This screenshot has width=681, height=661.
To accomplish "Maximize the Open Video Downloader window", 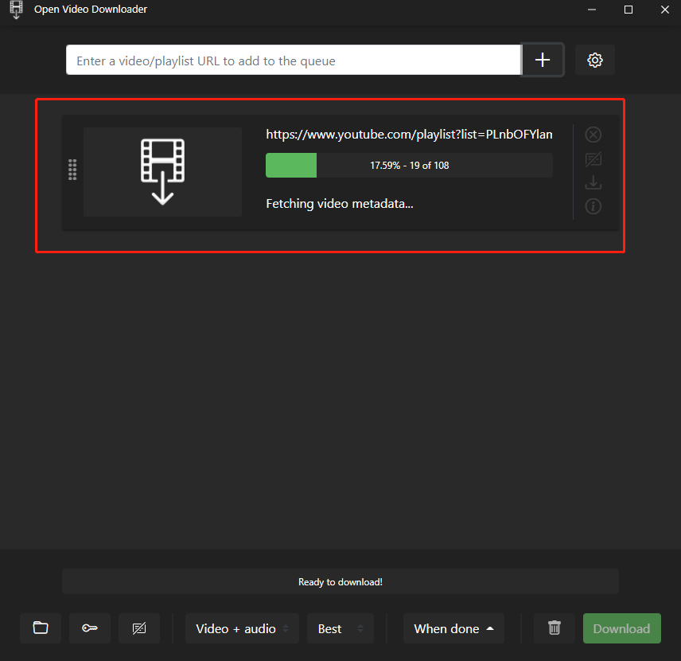I will click(628, 10).
